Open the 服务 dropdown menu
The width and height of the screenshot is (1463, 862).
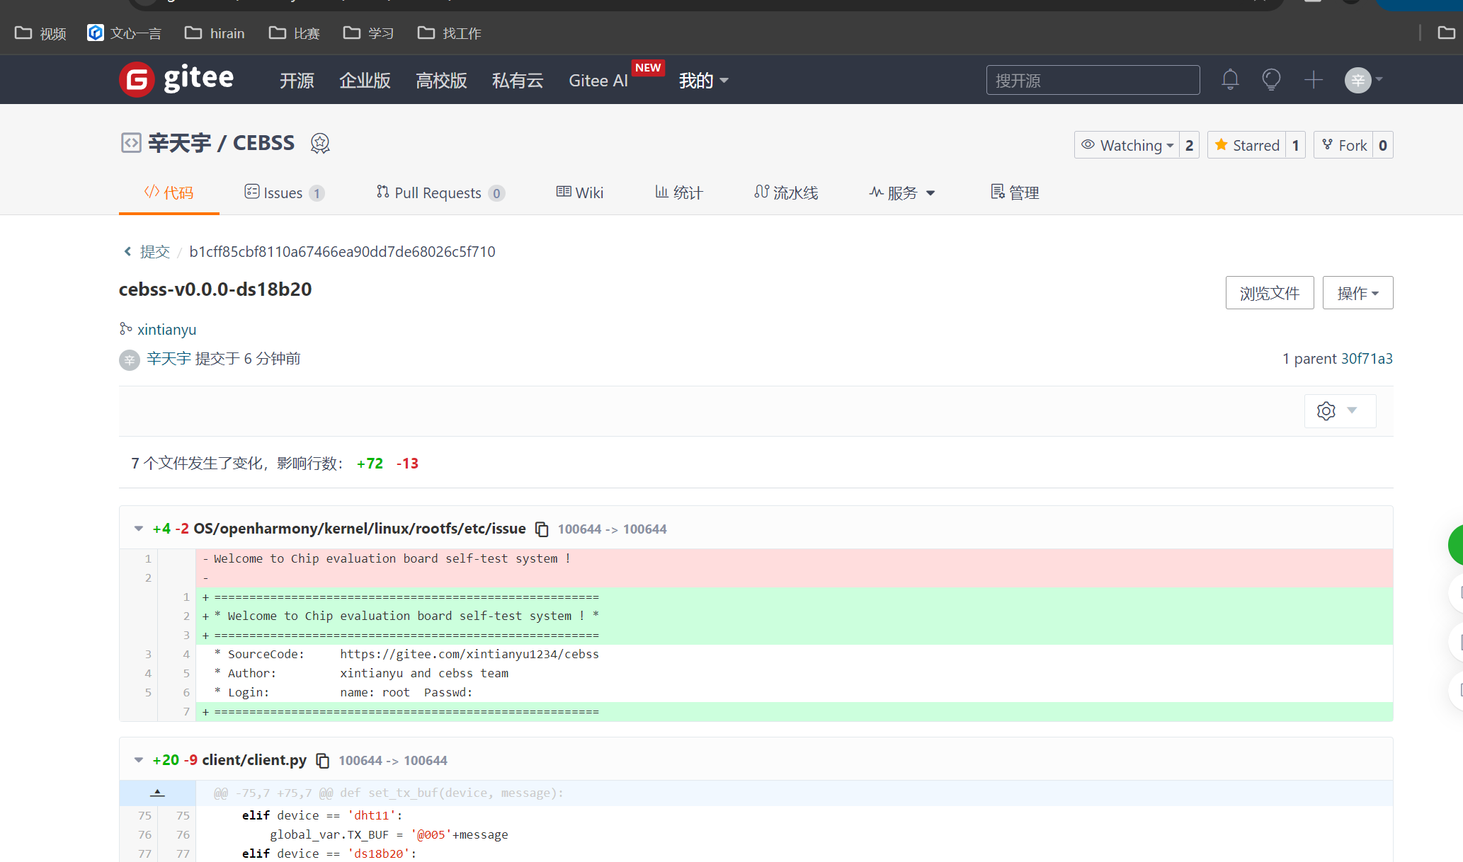pyautogui.click(x=902, y=192)
